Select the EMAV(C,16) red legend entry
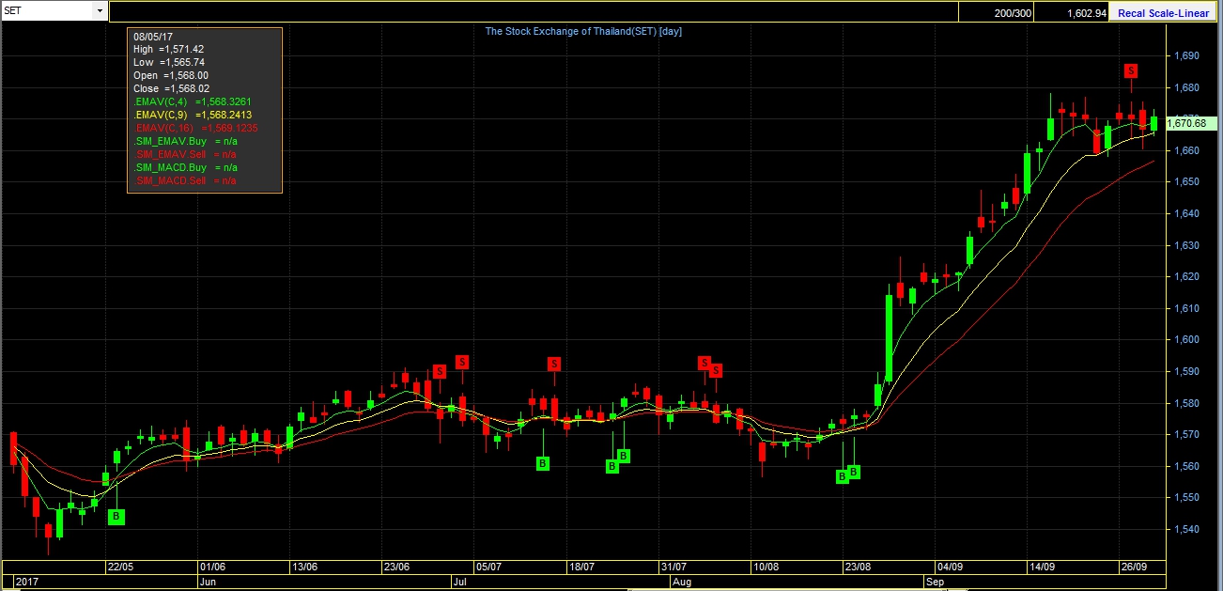Viewport: 1223px width, 591px height. [x=196, y=128]
